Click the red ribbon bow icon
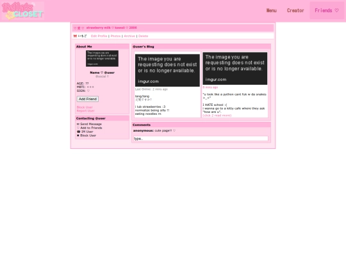The height and width of the screenshot is (260, 346). point(75,36)
